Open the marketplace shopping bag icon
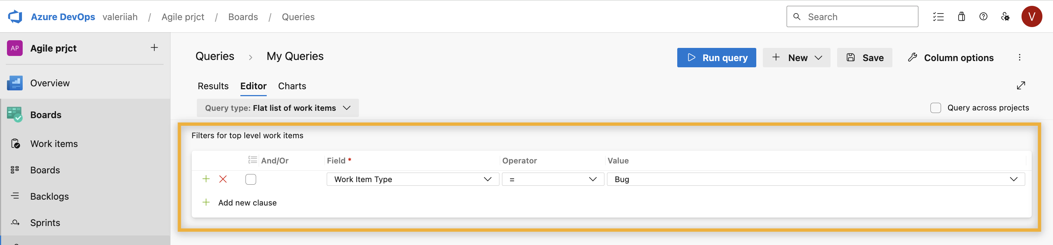The height and width of the screenshot is (245, 1053). tap(961, 17)
